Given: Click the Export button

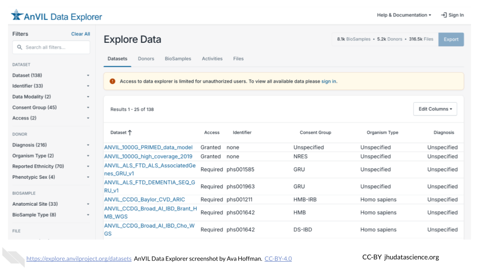Looking at the screenshot, I should pos(451,39).
